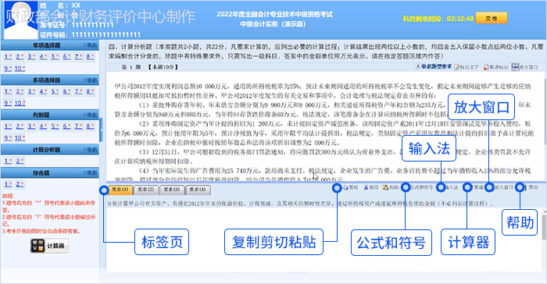Go to question 5 in 单项选择题
The image size is (547, 284).
click(55, 56)
